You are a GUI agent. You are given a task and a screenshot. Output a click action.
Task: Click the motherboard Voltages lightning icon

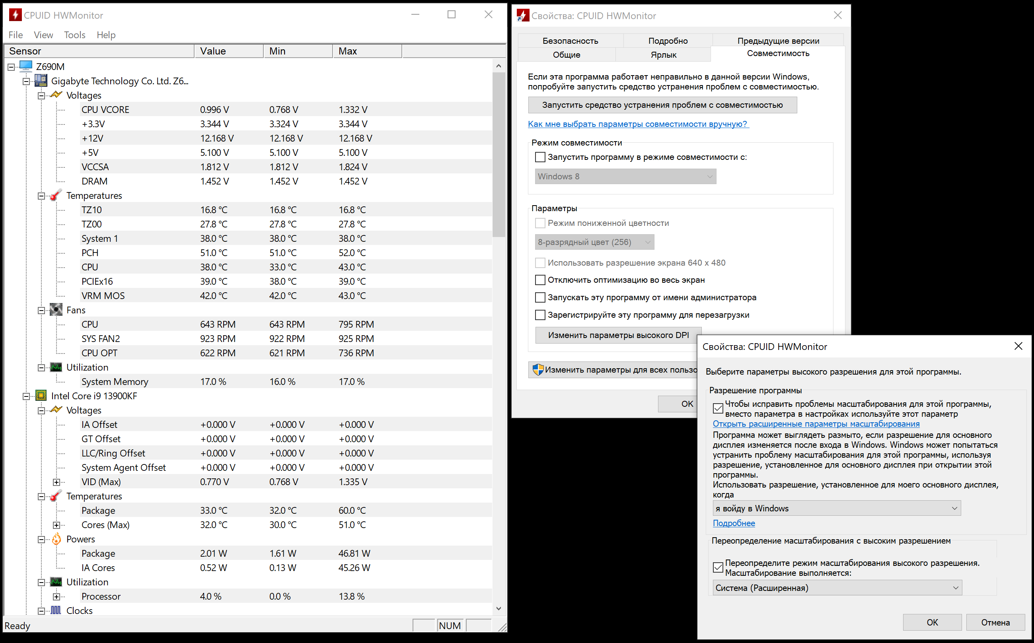click(56, 95)
